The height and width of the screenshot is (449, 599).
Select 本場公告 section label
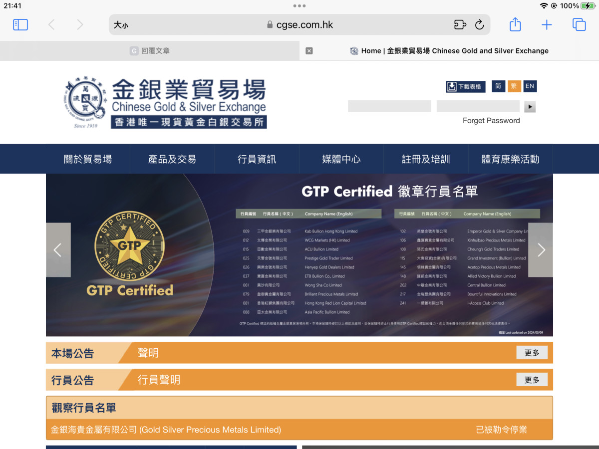coord(73,354)
